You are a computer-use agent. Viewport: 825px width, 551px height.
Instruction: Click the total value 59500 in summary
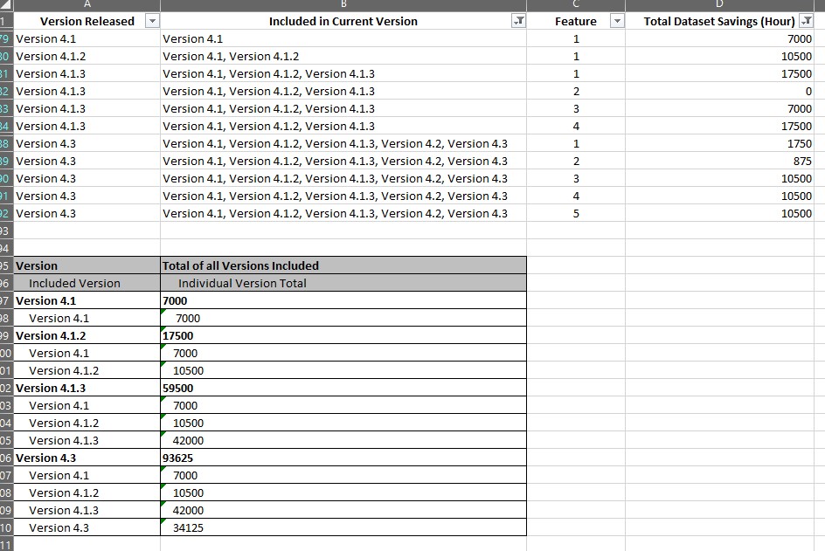click(343, 388)
